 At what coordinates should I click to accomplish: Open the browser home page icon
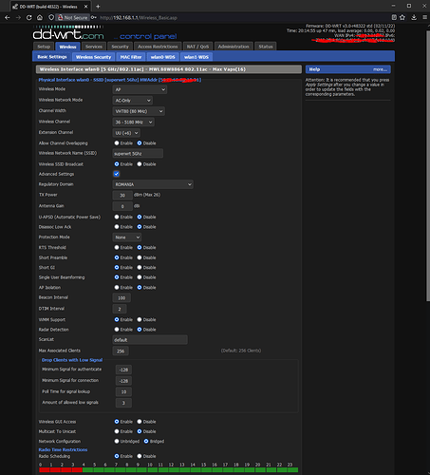coord(40,18)
